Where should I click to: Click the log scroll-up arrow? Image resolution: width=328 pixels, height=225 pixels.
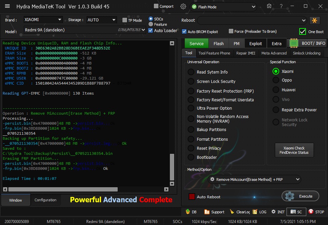pyautogui.click(x=172, y=43)
